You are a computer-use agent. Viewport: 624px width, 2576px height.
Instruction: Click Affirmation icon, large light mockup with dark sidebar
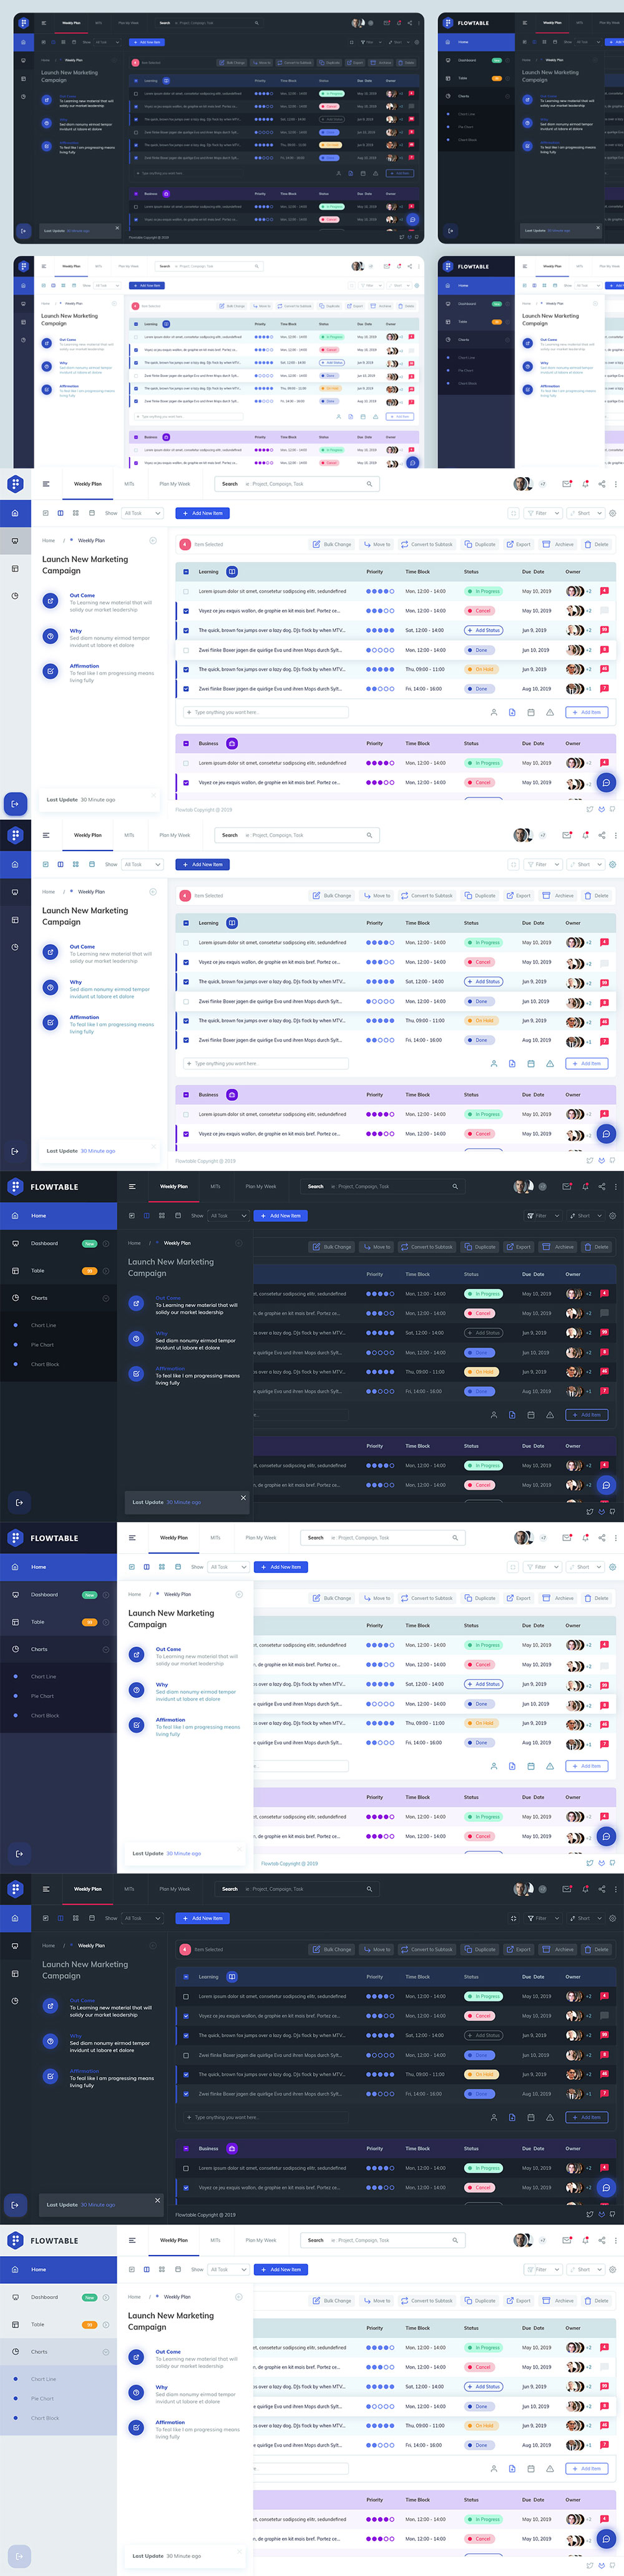[136, 1725]
